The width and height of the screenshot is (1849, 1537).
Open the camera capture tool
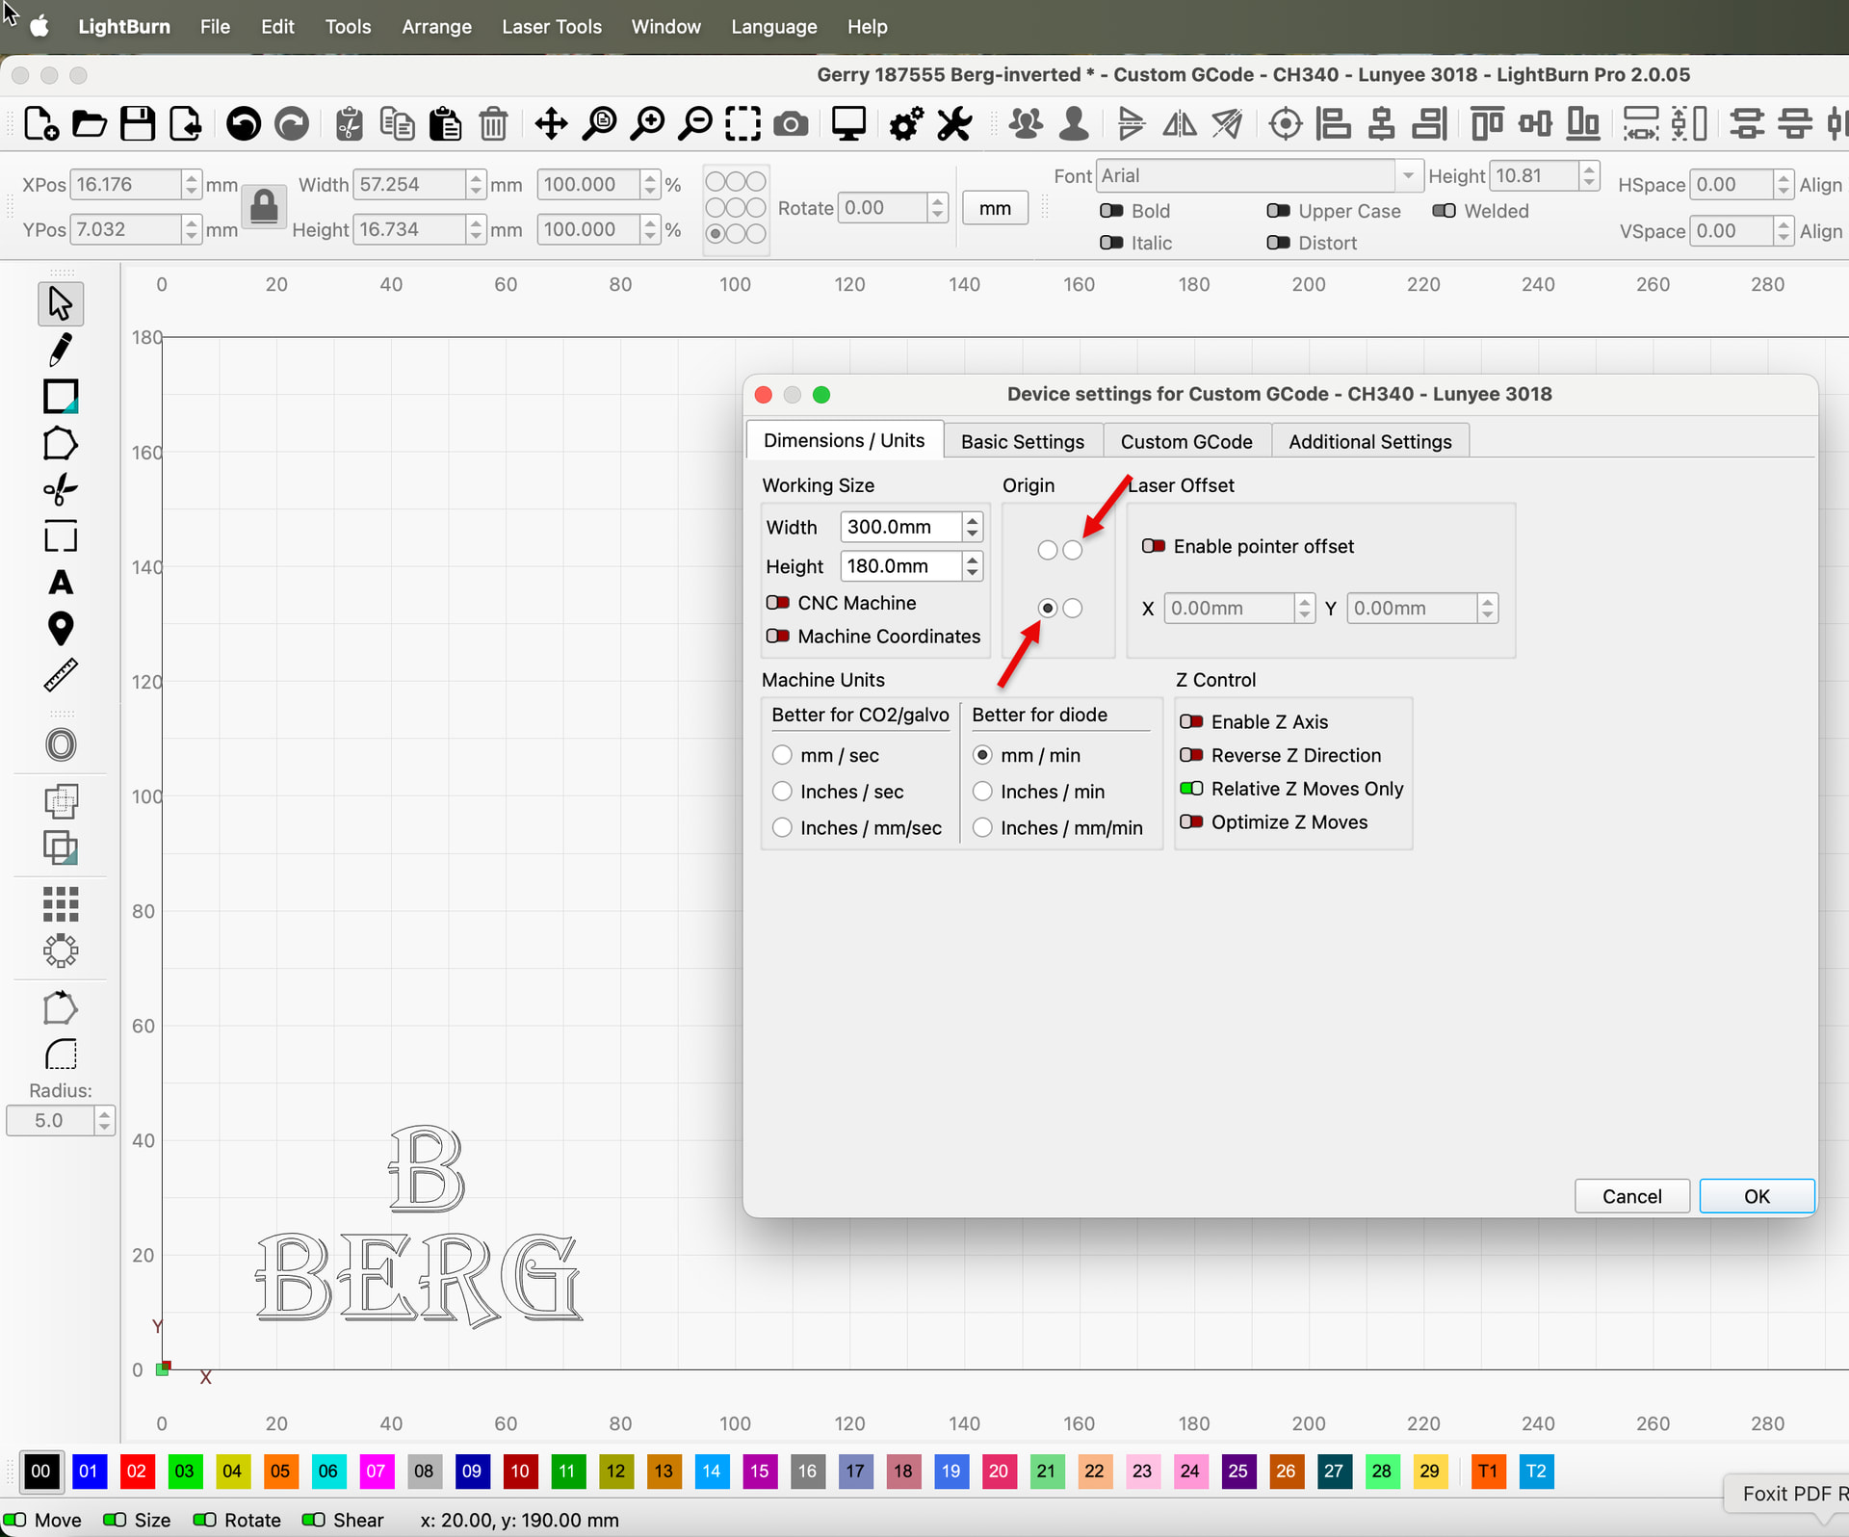click(x=791, y=124)
